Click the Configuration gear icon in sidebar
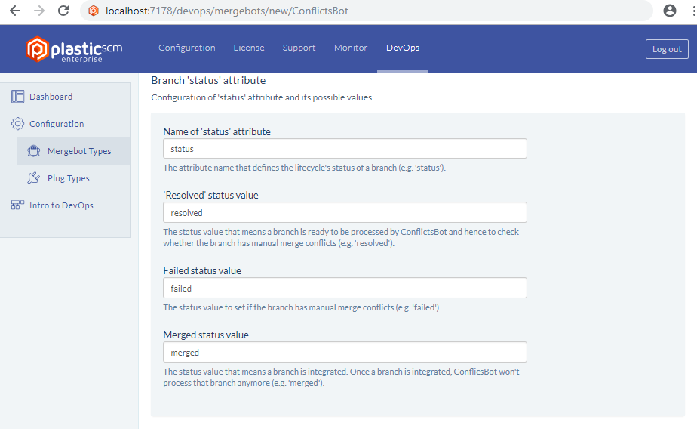This screenshot has height=429, width=697. (x=18, y=124)
